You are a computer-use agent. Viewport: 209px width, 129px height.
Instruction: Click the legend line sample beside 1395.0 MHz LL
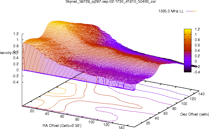pos(191,11)
